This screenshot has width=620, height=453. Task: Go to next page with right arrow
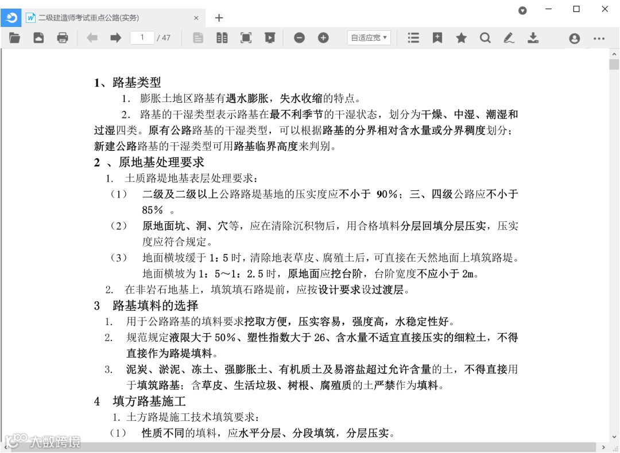(116, 38)
